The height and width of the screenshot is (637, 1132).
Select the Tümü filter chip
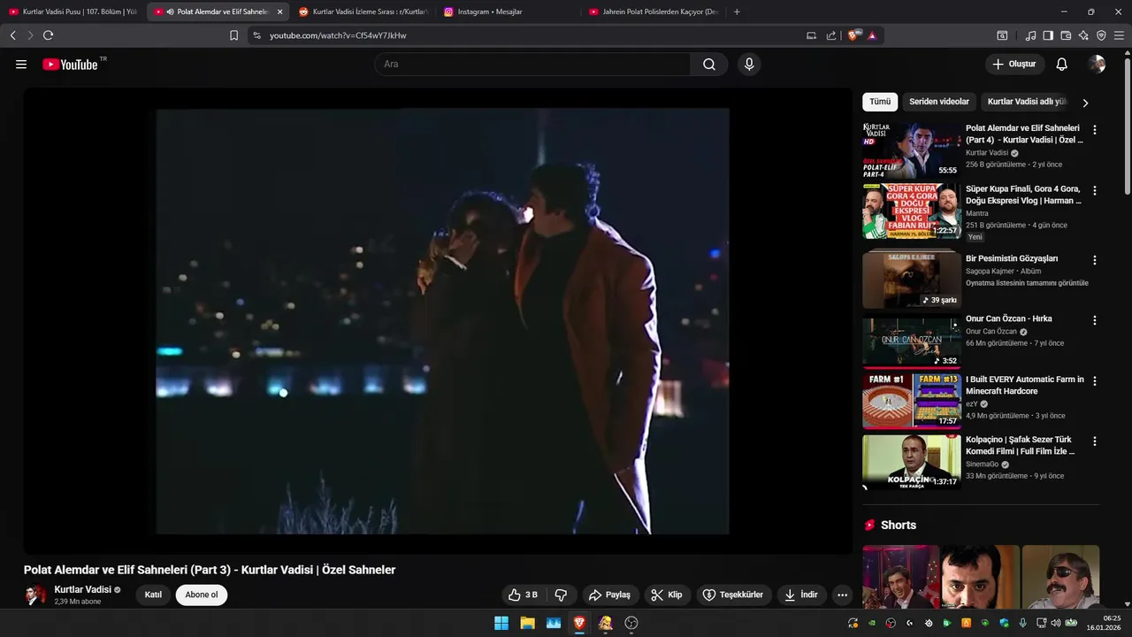point(880,102)
